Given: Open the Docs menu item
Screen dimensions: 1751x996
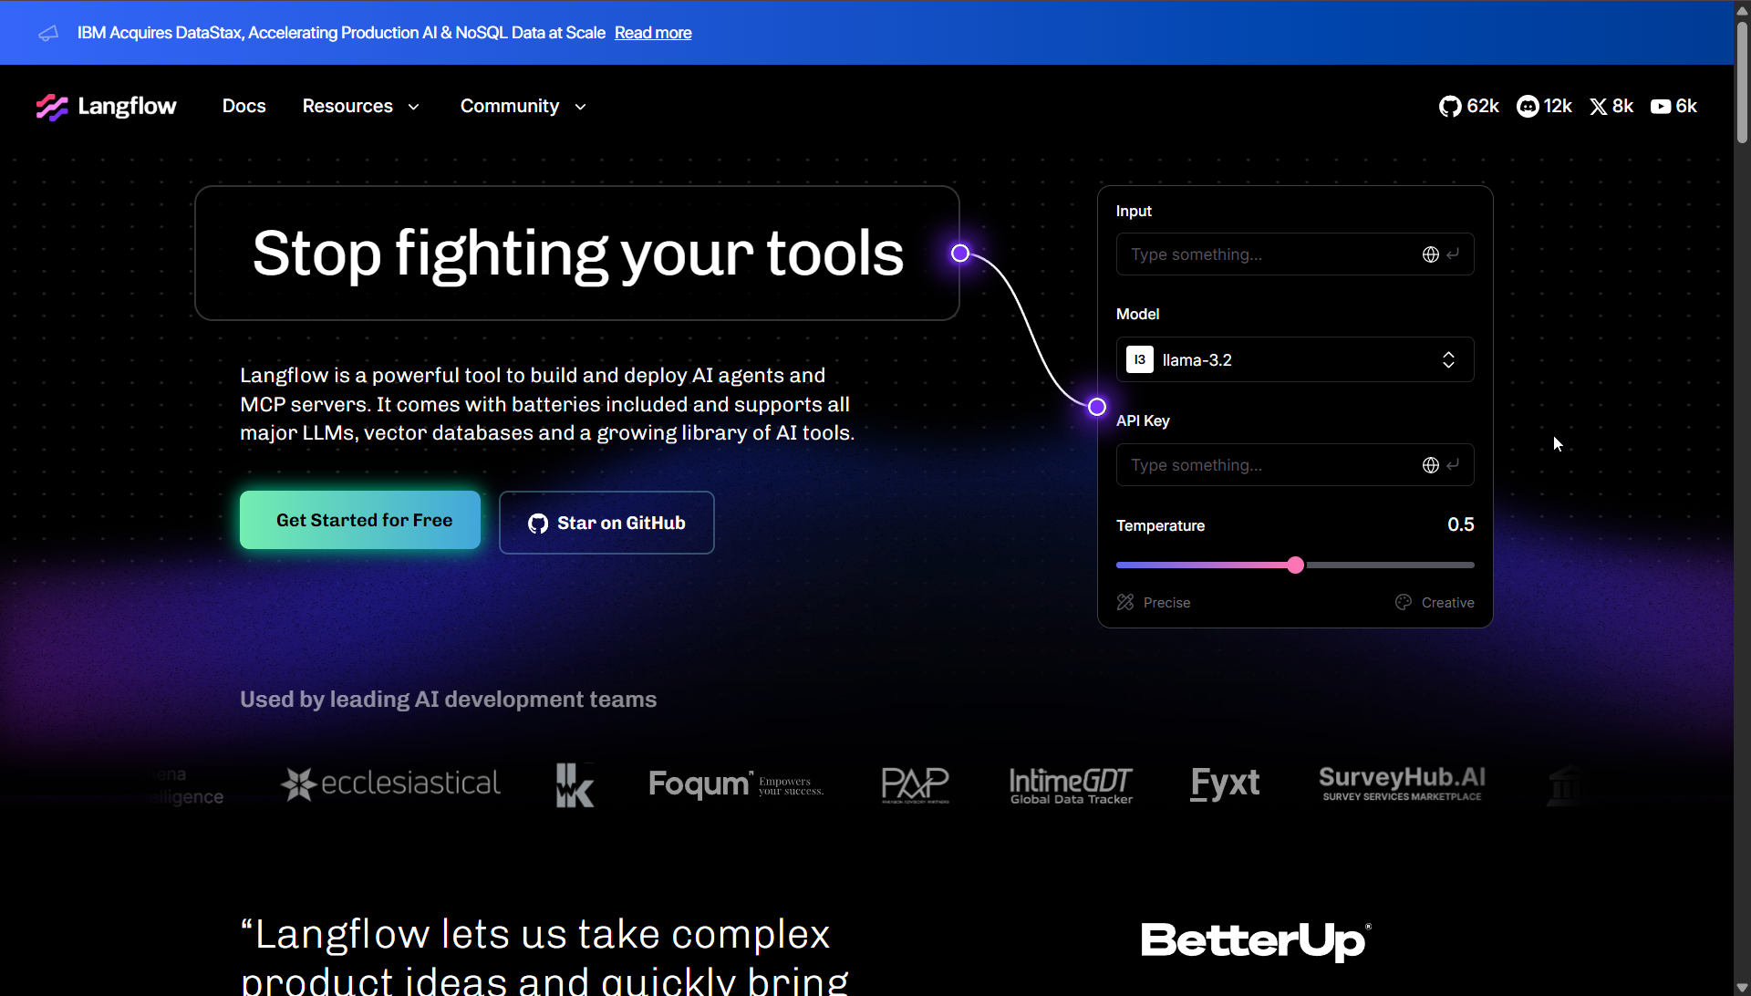Looking at the screenshot, I should [x=244, y=106].
